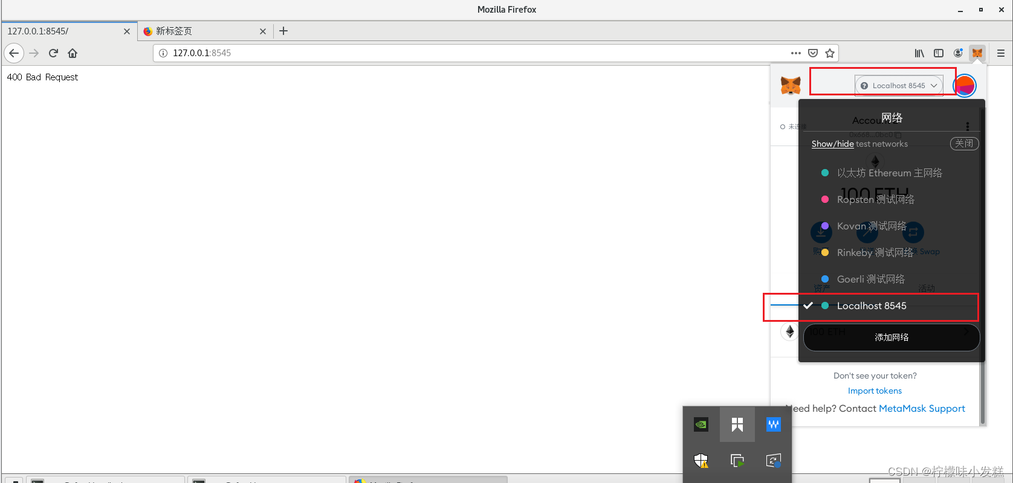Save the page to Pocket
1013x483 pixels.
coord(813,53)
